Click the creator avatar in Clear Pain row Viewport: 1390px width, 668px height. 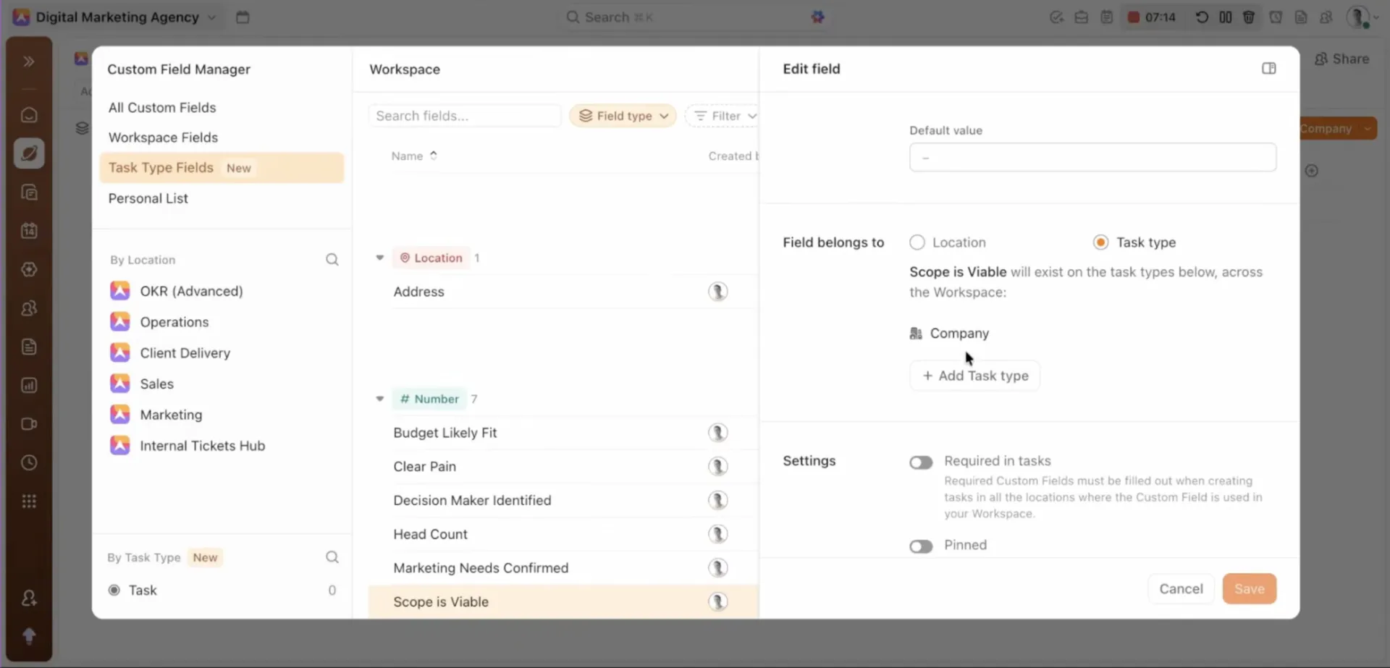click(717, 467)
